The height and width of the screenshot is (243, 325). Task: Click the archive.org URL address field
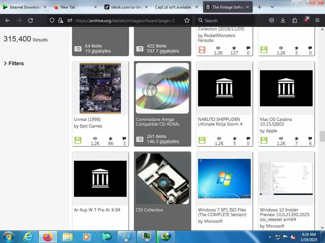coord(125,21)
